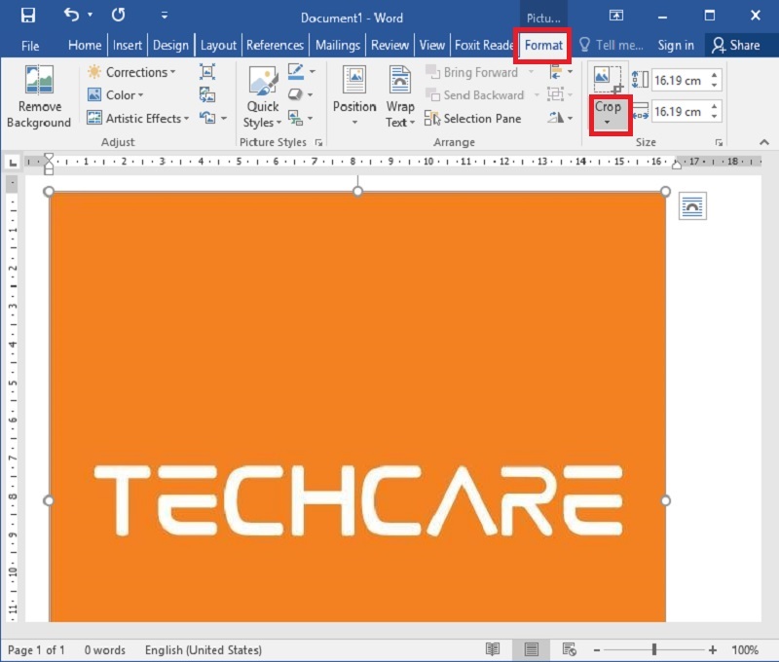Image resolution: width=779 pixels, height=662 pixels.
Task: Click the Compress Pictures icon
Action: click(207, 71)
